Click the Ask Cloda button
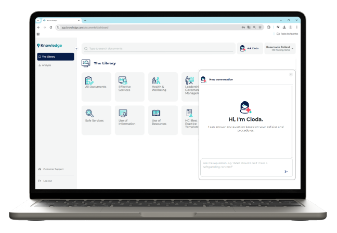The height and width of the screenshot is (233, 337). tap(250, 48)
